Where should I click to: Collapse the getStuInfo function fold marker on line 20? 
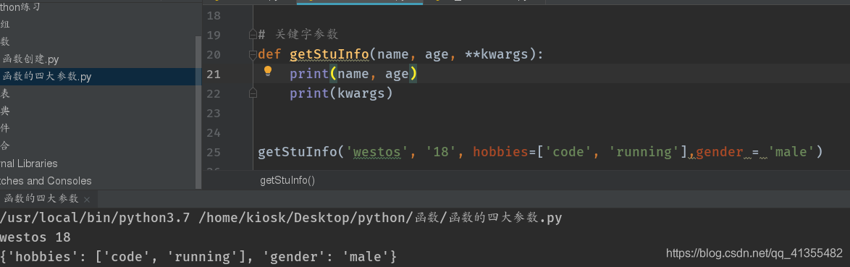(x=252, y=54)
